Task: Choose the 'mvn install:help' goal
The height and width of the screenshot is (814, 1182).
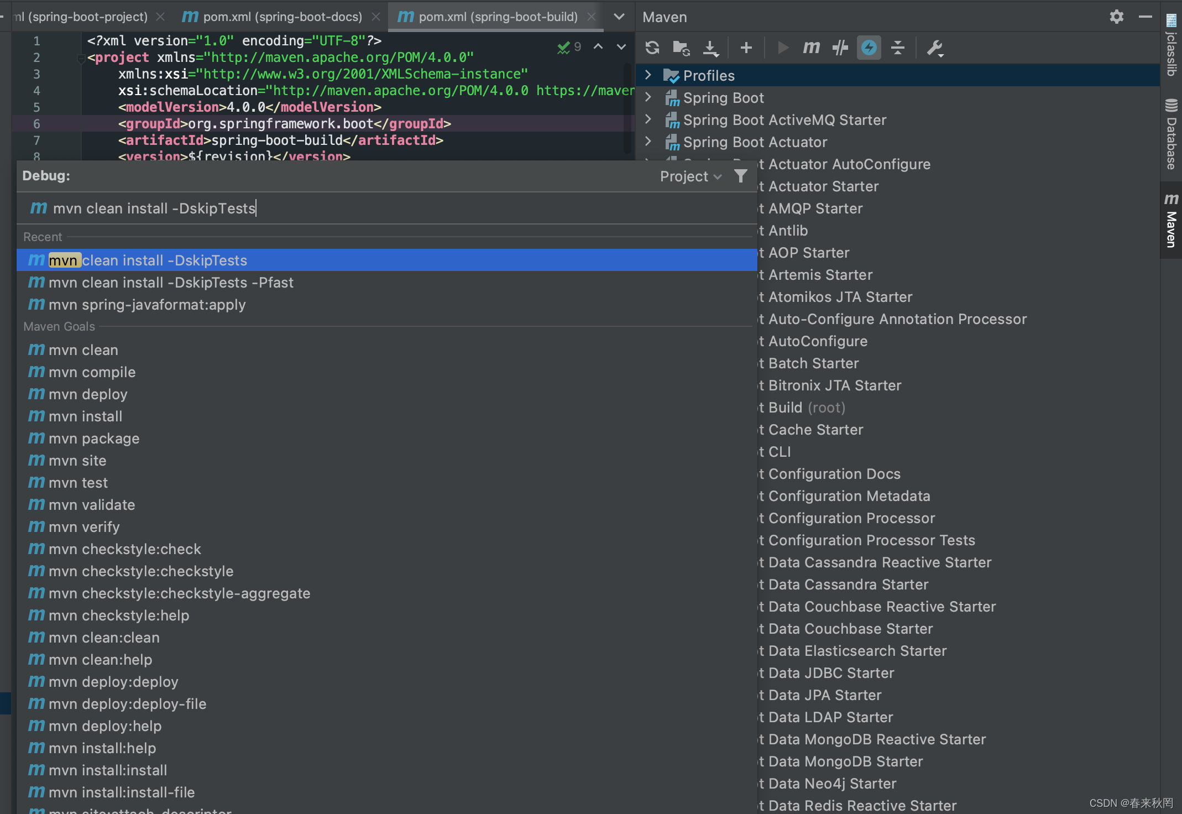Action: click(387, 748)
